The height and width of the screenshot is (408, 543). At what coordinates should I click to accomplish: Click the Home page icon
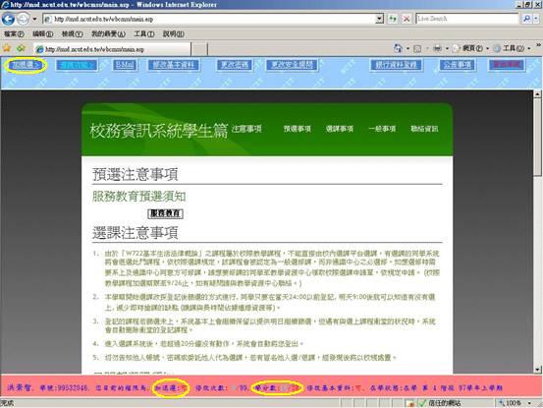pos(398,48)
